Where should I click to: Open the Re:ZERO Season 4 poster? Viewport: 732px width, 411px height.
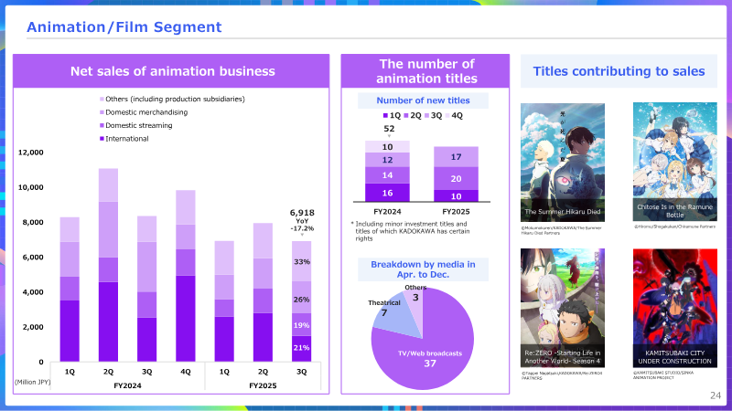(563, 308)
